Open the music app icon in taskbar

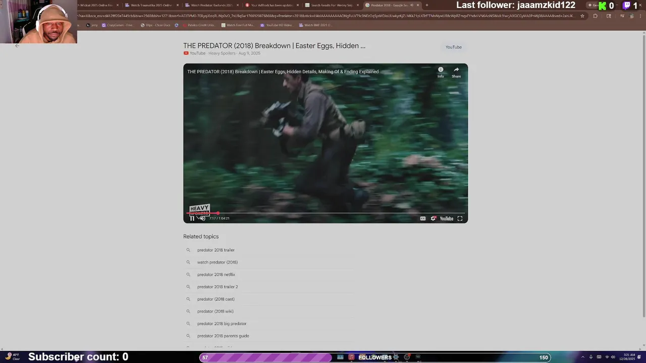point(352,357)
